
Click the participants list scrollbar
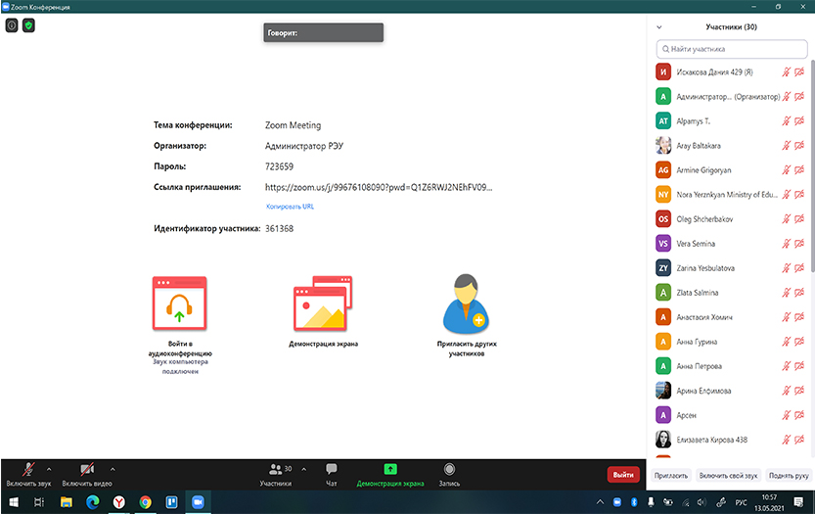pos(812,166)
